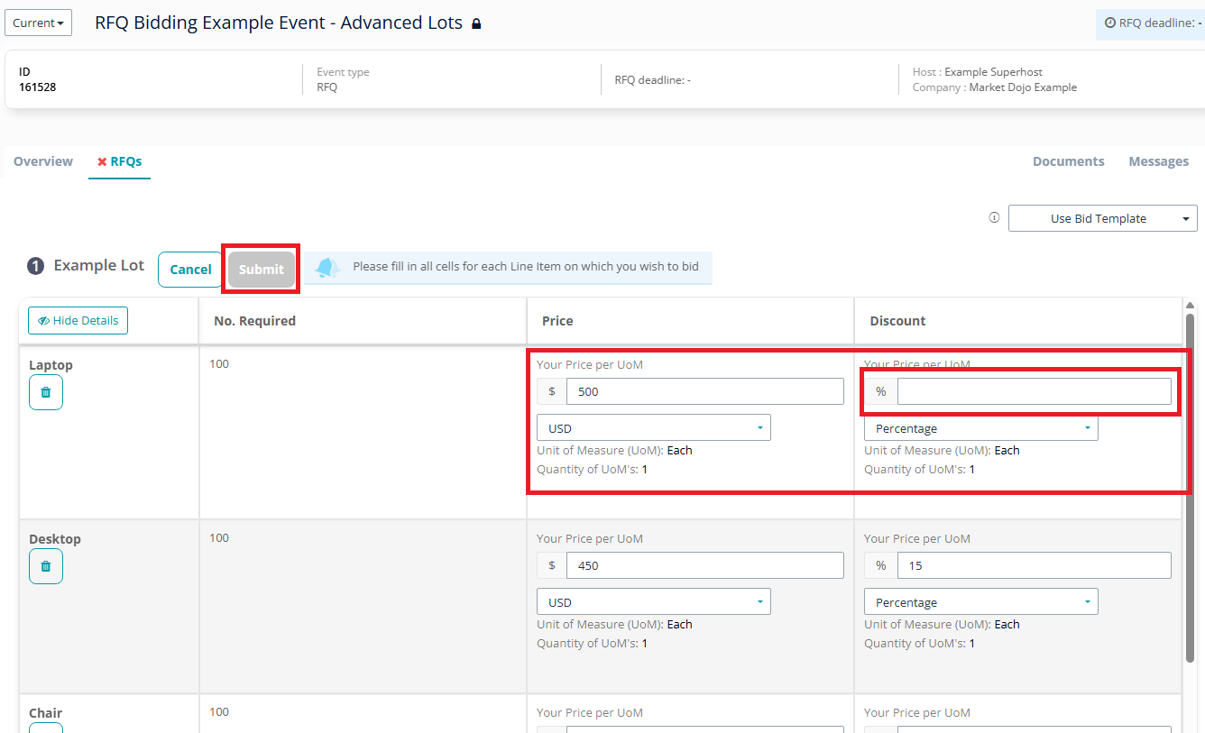Open the Messages tab
The width and height of the screenshot is (1205, 733).
coord(1159,161)
